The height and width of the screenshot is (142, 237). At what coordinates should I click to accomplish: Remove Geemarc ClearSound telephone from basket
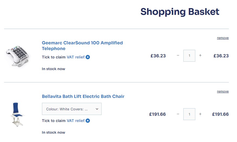(x=223, y=38)
